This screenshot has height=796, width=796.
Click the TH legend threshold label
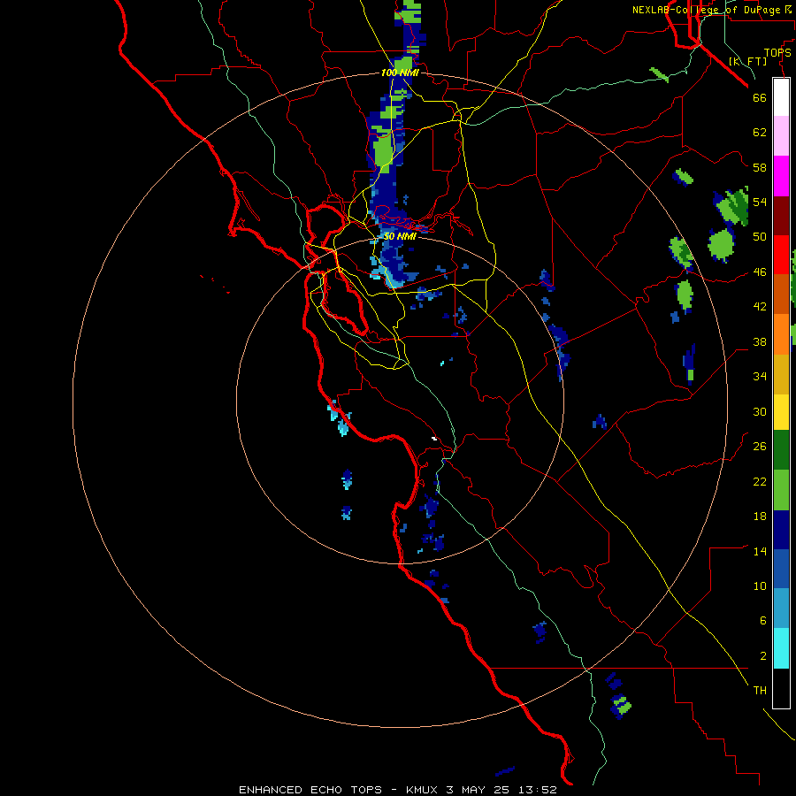point(760,691)
